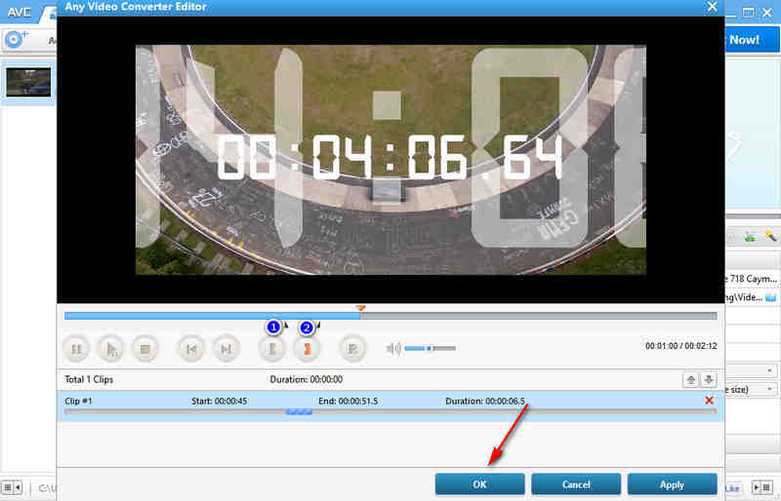
Task: Click the 00:01:00 / 00:02:12 time readout
Action: 680,346
